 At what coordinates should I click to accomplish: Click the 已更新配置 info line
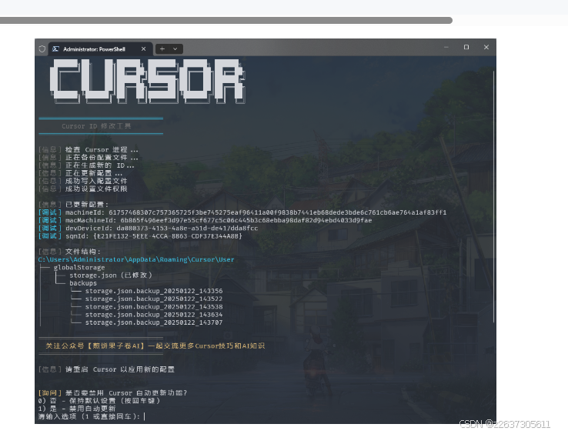coord(74,205)
